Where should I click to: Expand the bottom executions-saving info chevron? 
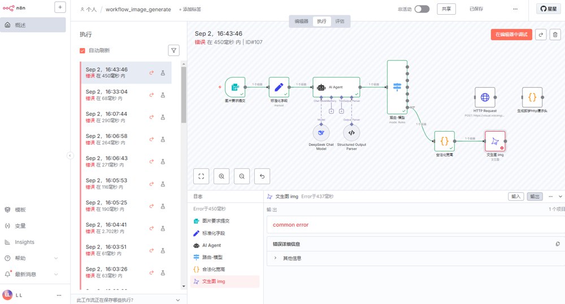178,300
